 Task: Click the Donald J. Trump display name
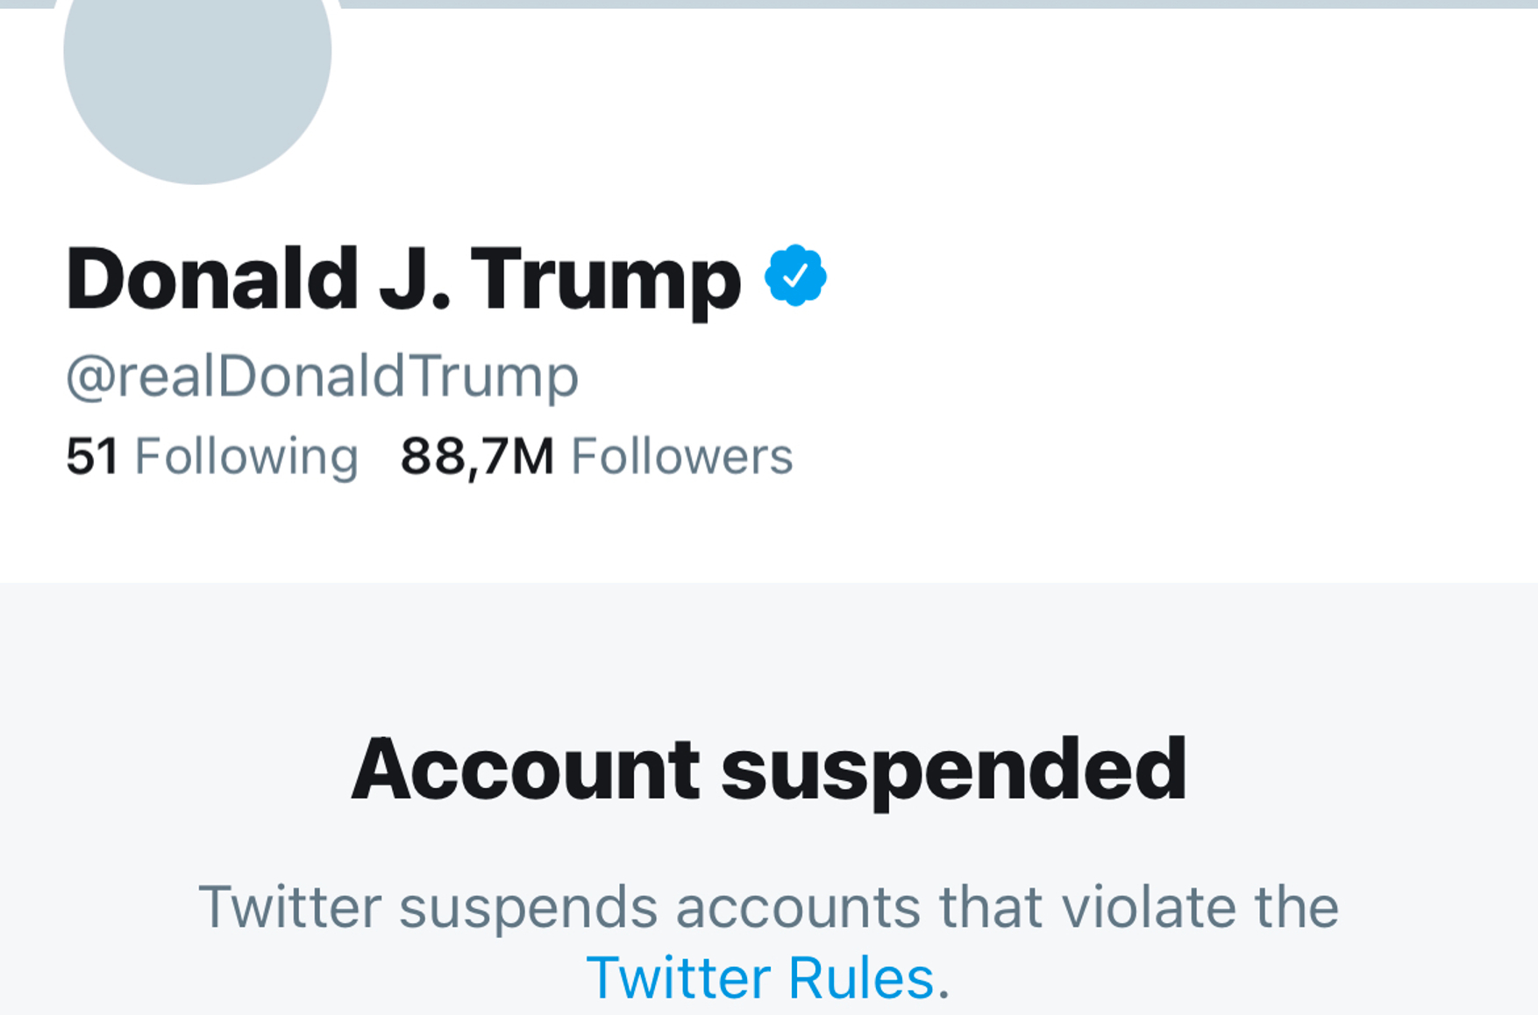pyautogui.click(x=403, y=280)
